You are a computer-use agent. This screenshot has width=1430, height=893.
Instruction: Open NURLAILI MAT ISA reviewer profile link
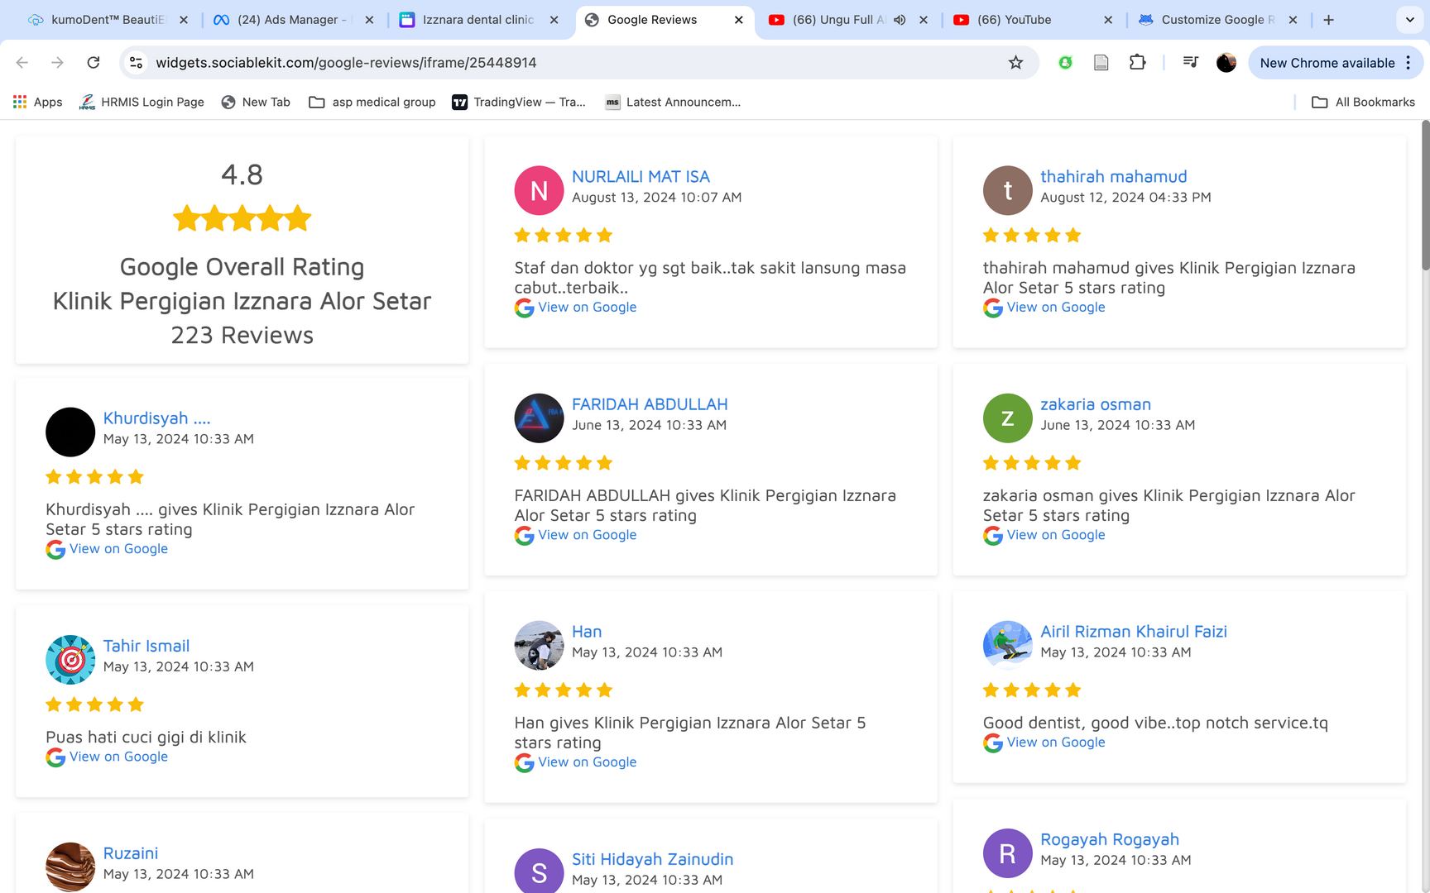point(641,177)
